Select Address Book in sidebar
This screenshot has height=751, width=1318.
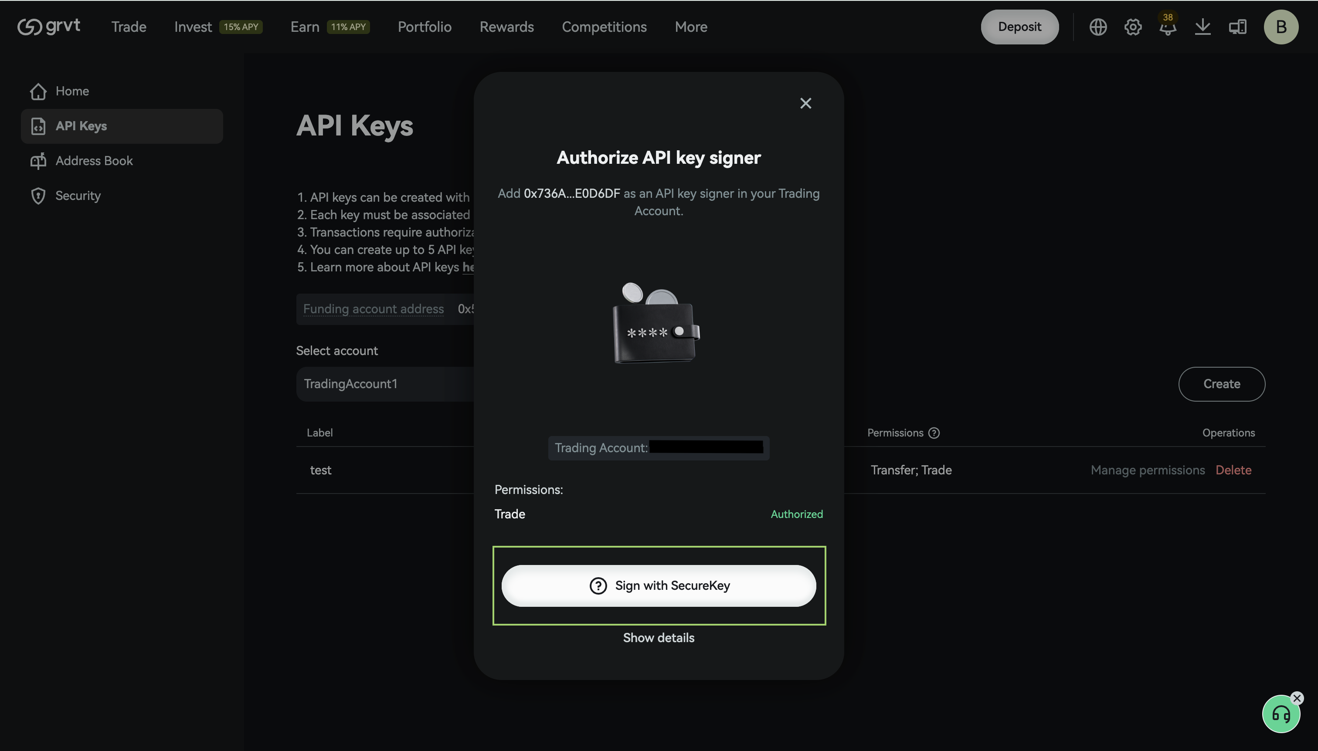coord(122,161)
